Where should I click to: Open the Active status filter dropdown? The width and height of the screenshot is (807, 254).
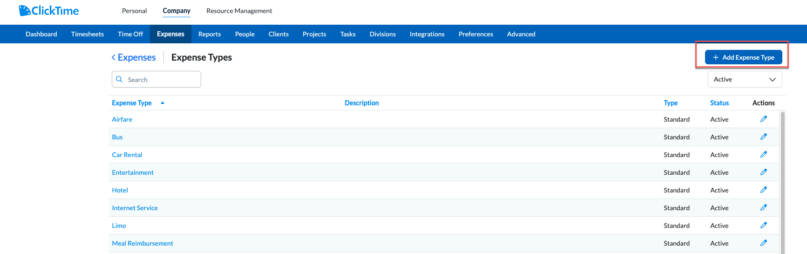tap(745, 79)
